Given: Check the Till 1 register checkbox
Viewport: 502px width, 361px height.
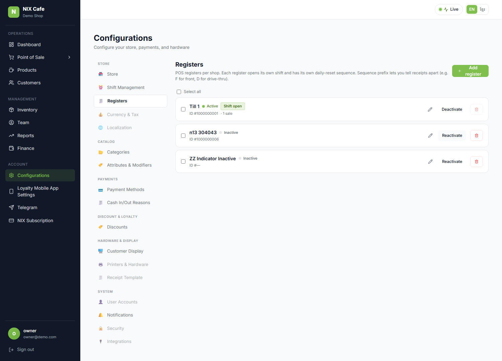Looking at the screenshot, I should tap(183, 109).
